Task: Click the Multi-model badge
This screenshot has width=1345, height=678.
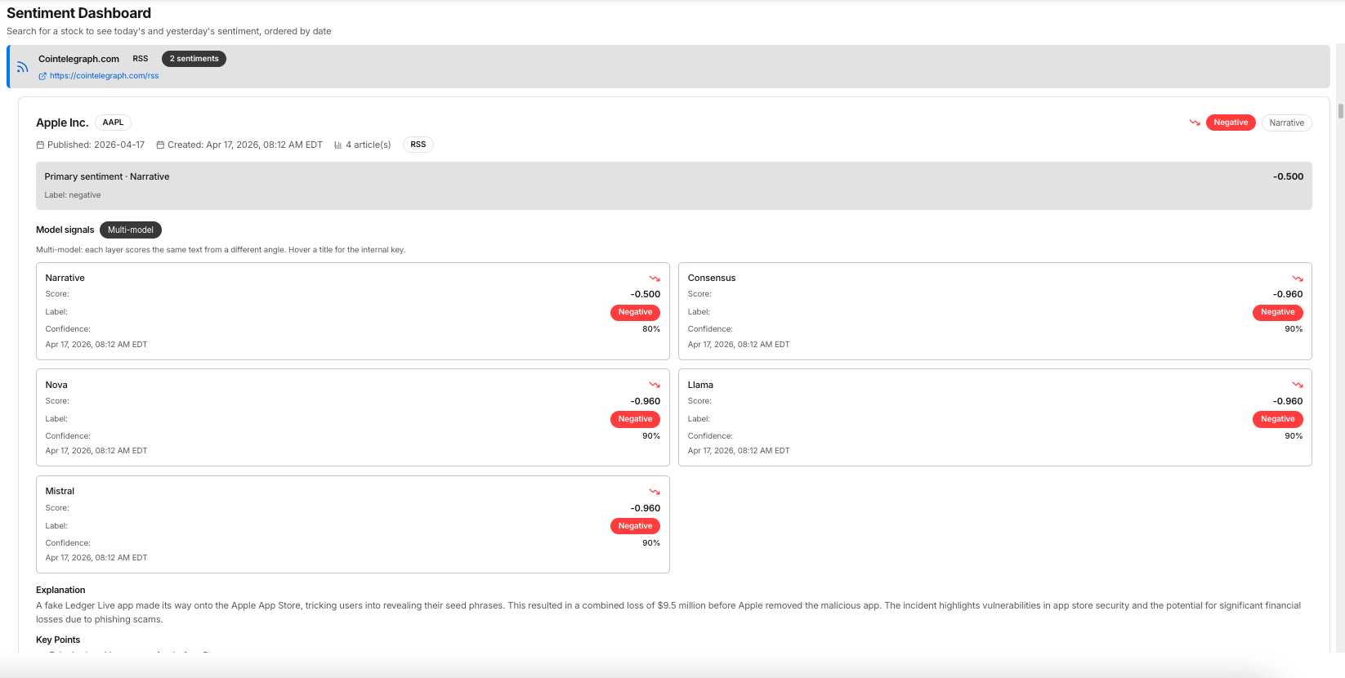Action: point(131,230)
